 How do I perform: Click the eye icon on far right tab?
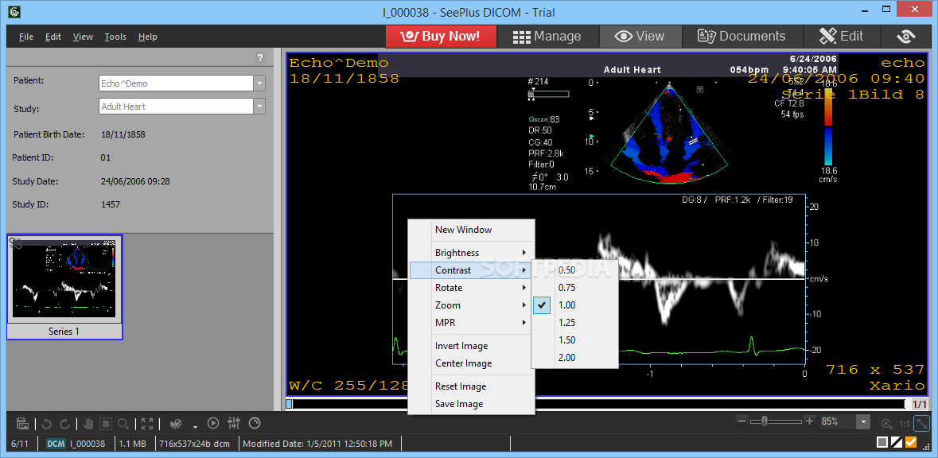pos(906,37)
